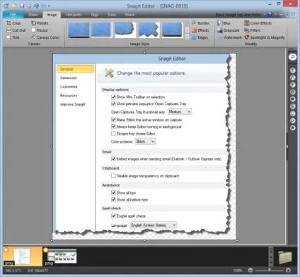300x277 pixels.
Task: Click 'Escape key closes Editor' checkbox in image
Action: pos(113,134)
